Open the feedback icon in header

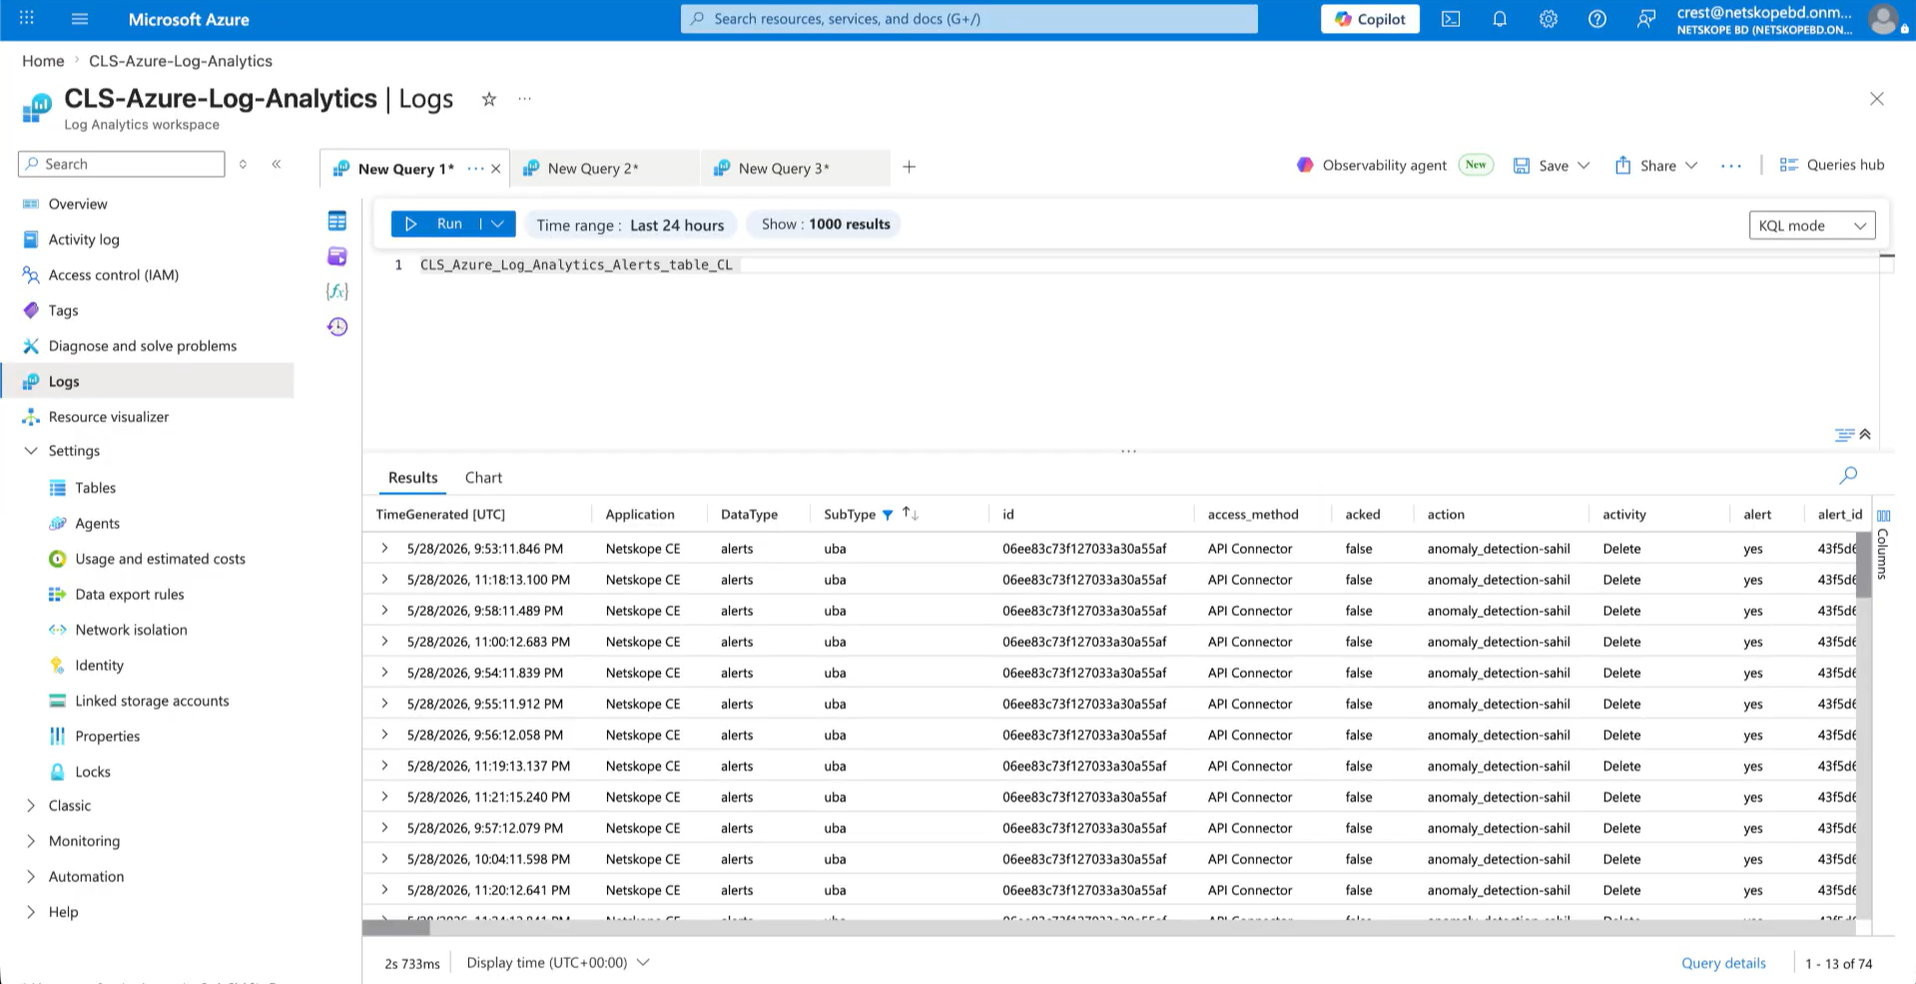(x=1646, y=19)
